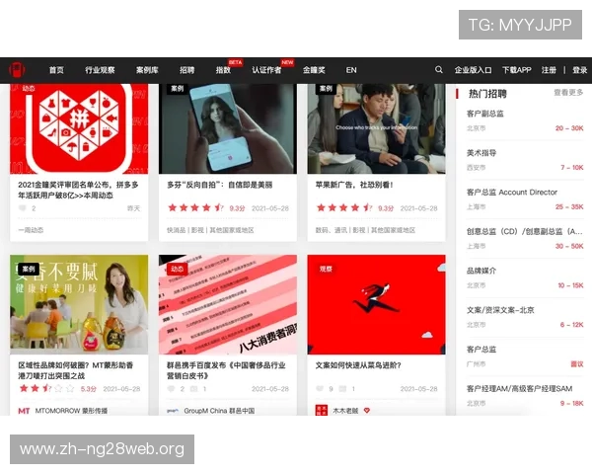Click bookmark icon on 群邑 article card
The width and height of the screenshot is (592, 474).
[193, 389]
